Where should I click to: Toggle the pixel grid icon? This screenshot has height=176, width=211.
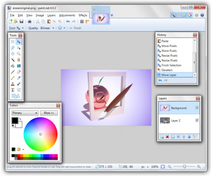(82, 21)
